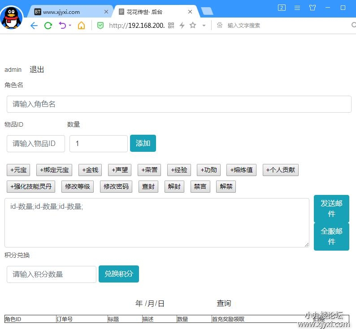Open dropdown arrow beside the bookmark star

(x=204, y=26)
